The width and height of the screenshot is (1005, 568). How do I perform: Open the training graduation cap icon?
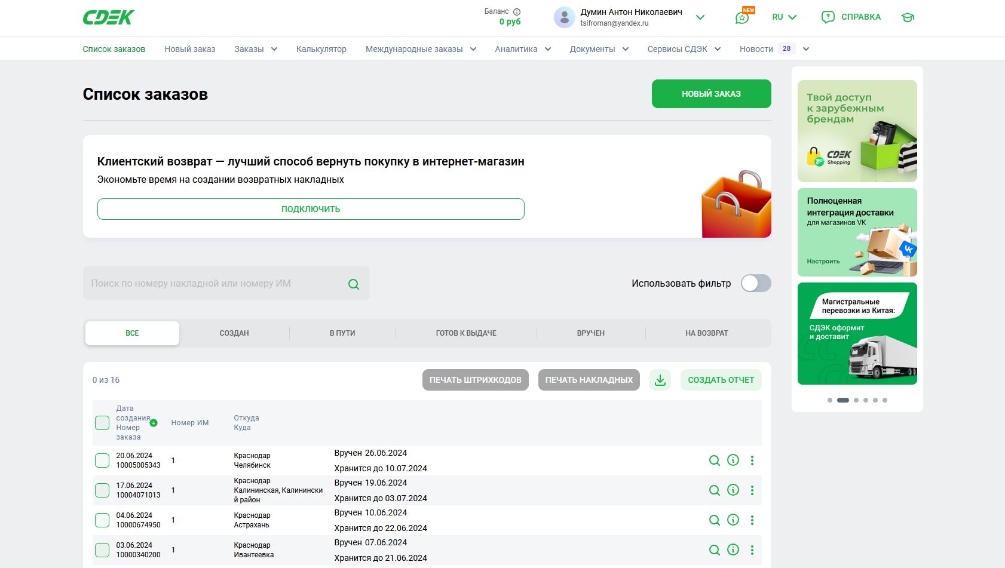908,17
